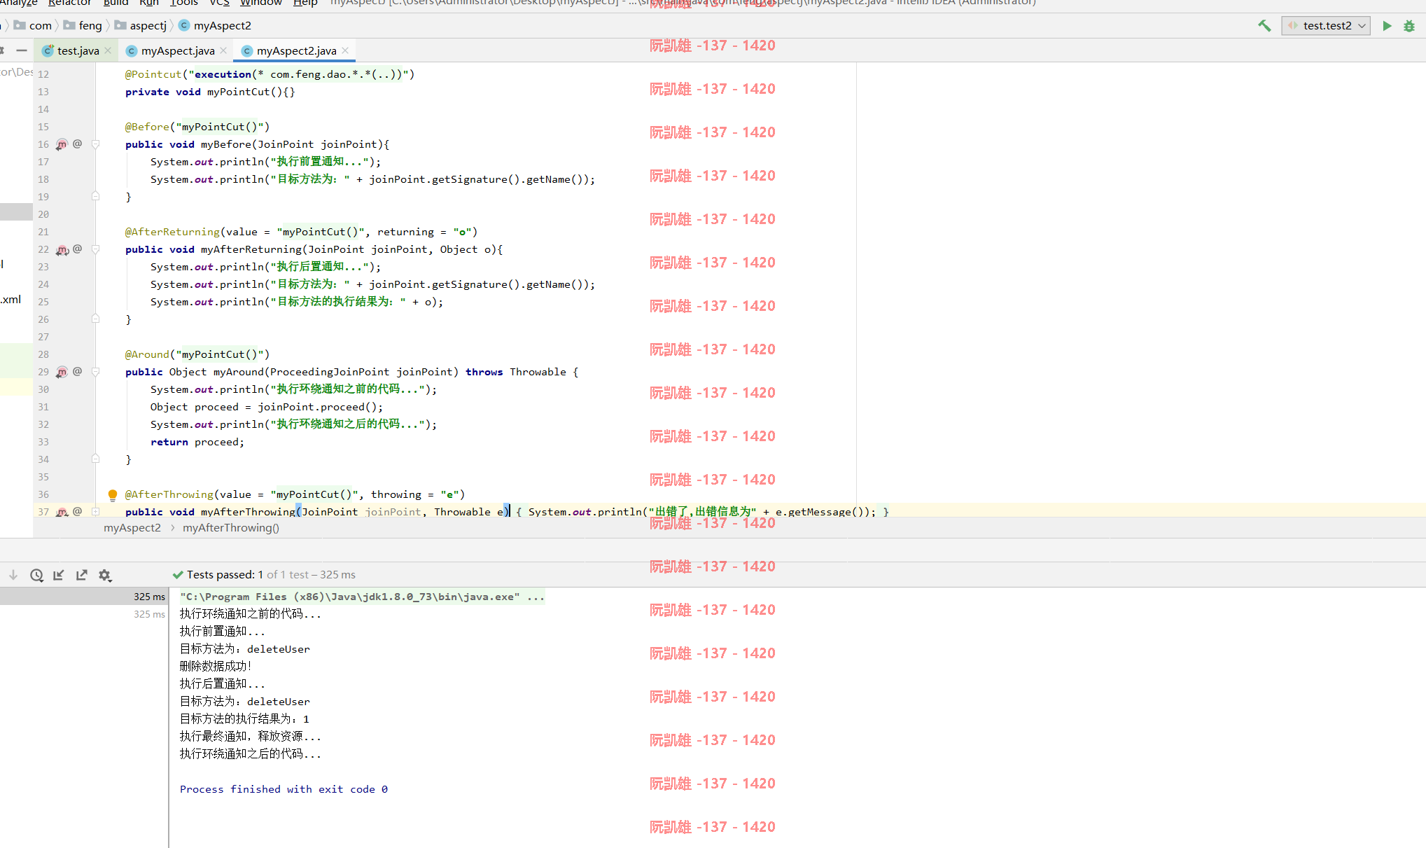
Task: Open test runner settings gear
Action: tap(105, 575)
